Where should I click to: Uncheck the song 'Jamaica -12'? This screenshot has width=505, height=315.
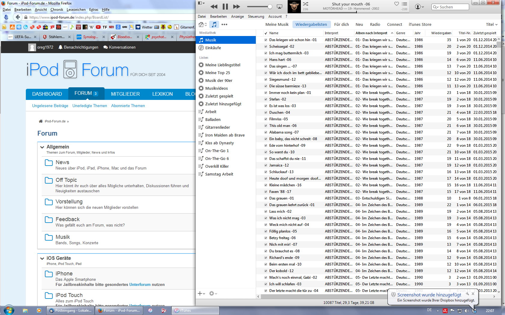pyautogui.click(x=266, y=165)
